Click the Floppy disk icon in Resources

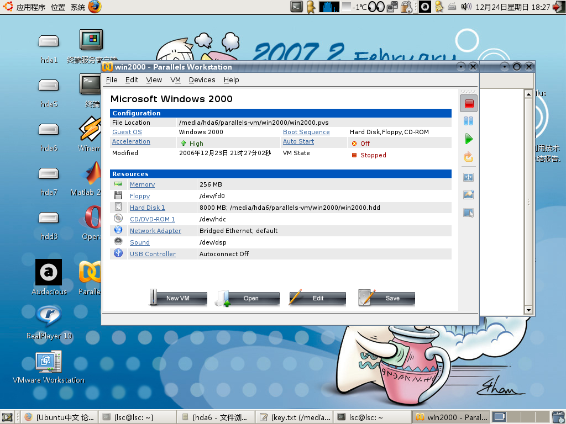(x=118, y=195)
